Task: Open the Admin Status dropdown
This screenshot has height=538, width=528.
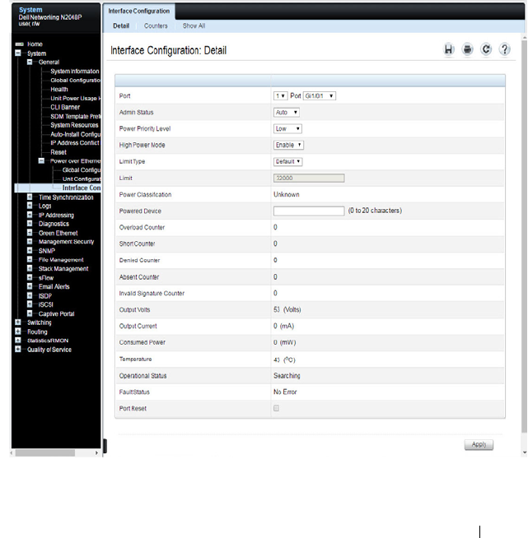Action: [x=287, y=113]
